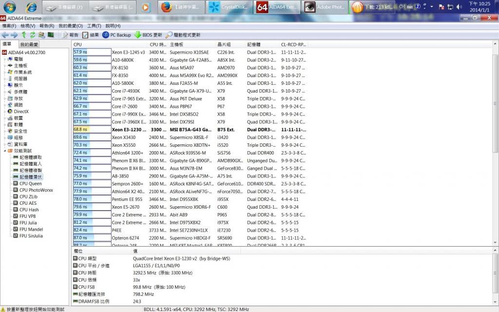Open the 檢視(V) menu
Screen dimensions: 499x312
[28, 26]
